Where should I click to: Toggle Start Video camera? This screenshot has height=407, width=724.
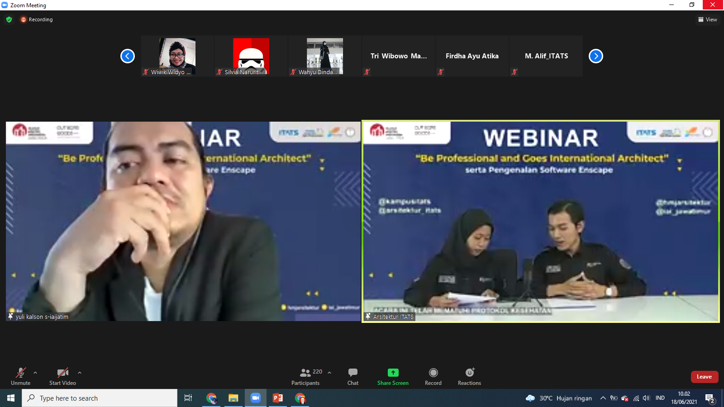tap(62, 376)
